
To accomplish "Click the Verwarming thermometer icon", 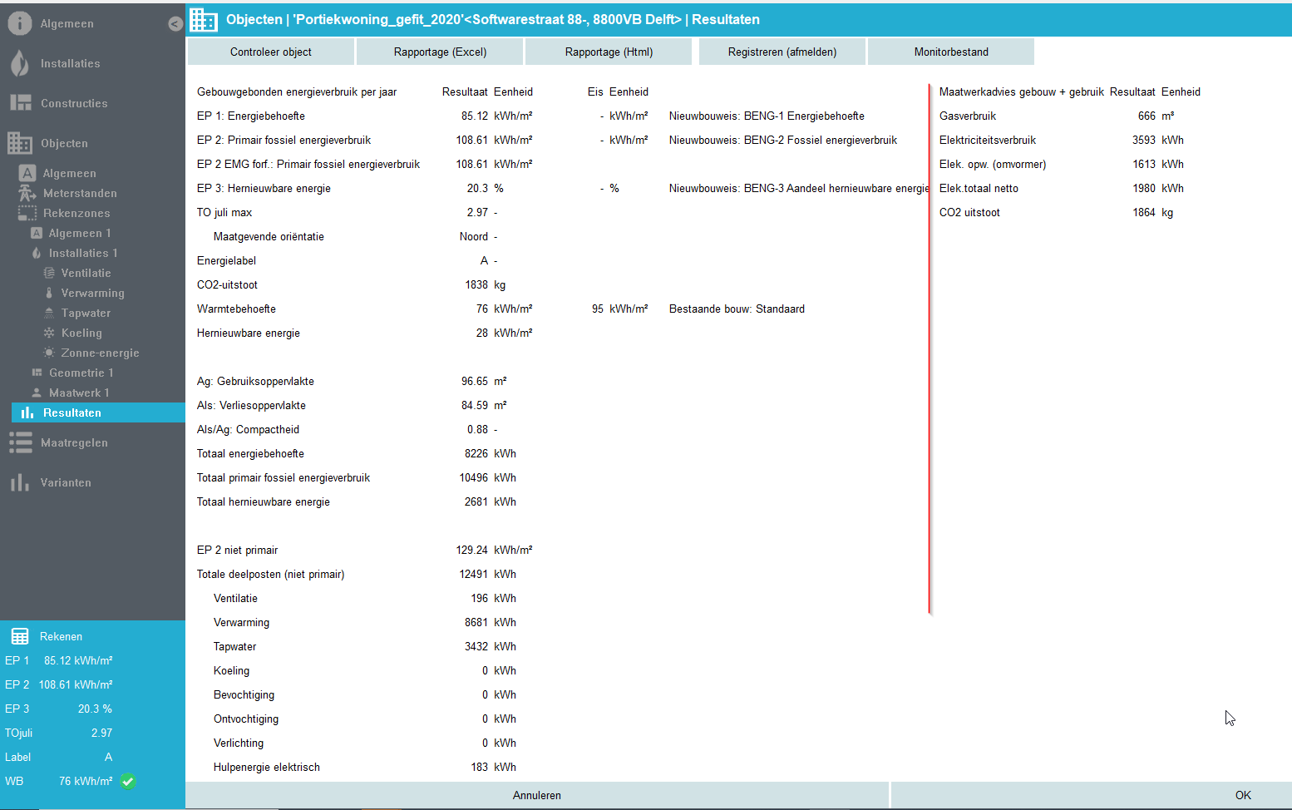I will pos(49,293).
